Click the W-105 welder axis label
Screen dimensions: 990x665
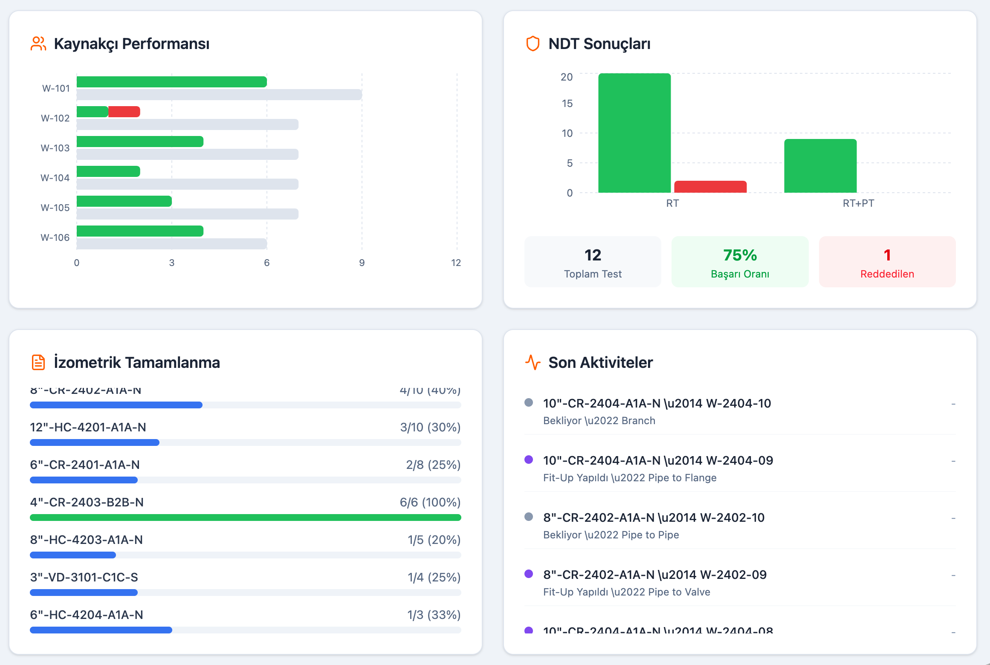pos(55,208)
